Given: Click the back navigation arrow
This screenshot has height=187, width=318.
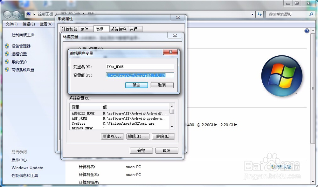Looking at the screenshot, I should click(7, 14).
